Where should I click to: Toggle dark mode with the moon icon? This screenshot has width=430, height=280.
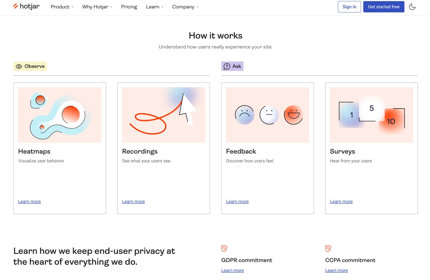tap(412, 7)
